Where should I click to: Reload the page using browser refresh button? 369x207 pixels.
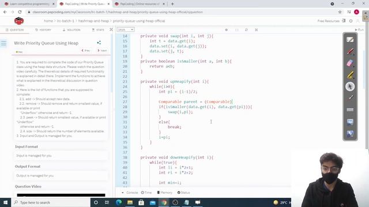[20, 12]
